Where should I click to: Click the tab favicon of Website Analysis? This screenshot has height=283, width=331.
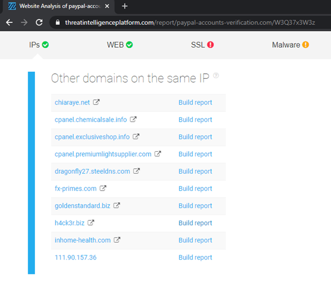(12, 6)
